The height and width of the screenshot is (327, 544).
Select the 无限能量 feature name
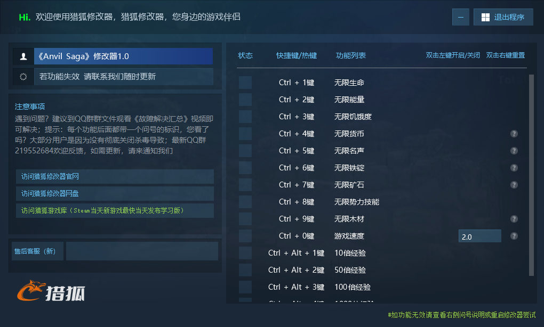pyautogui.click(x=349, y=100)
